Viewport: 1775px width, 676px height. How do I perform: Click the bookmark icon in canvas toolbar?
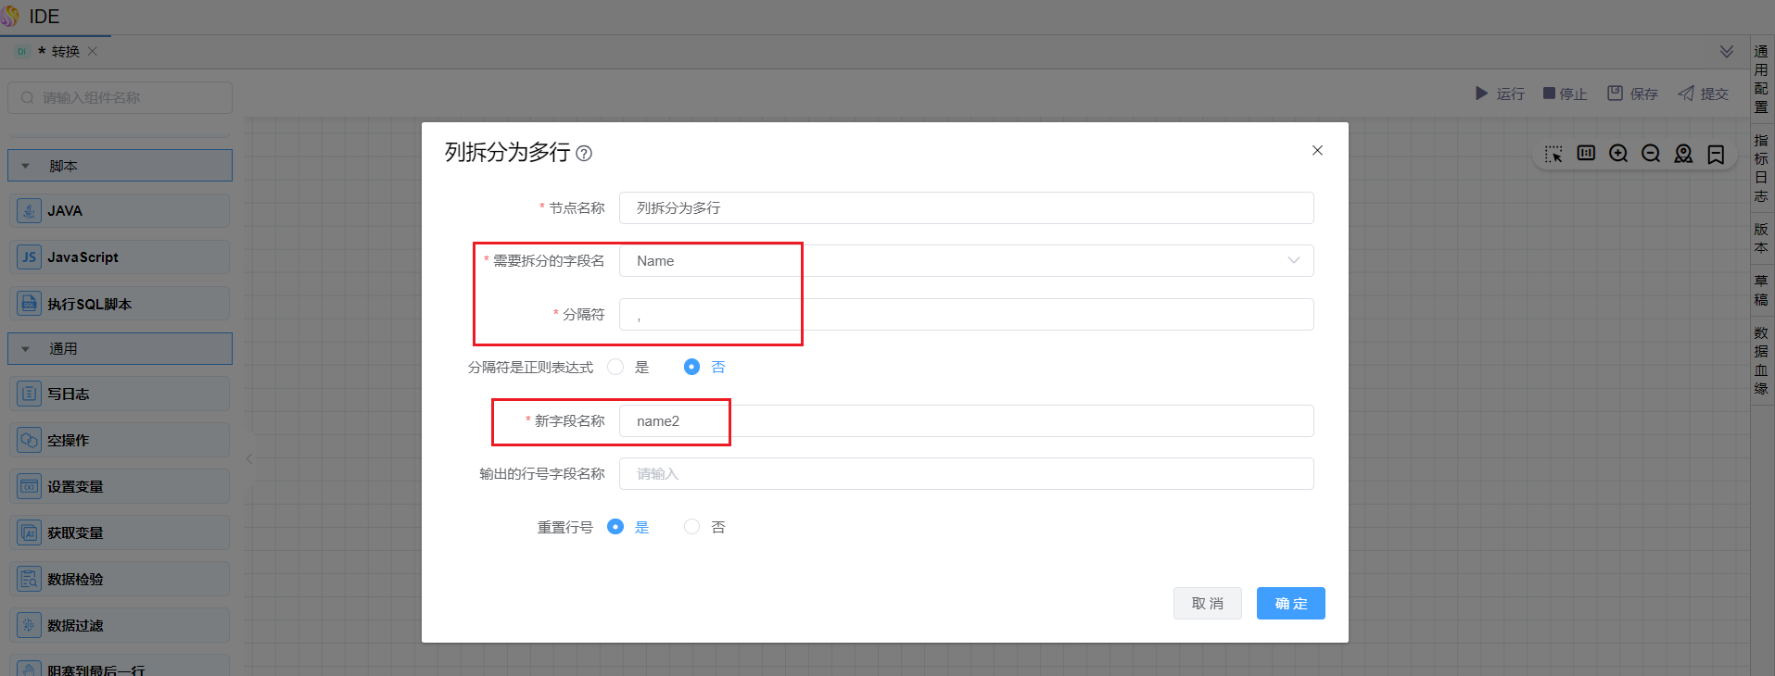pyautogui.click(x=1716, y=154)
